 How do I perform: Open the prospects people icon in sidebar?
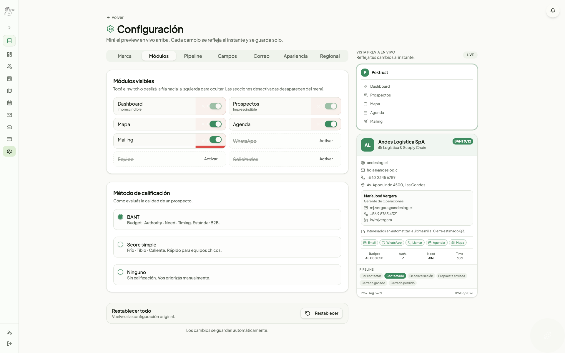9,67
